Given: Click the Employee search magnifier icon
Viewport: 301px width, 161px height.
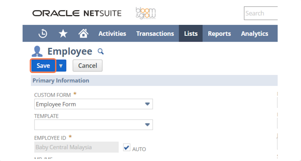Looking at the screenshot, I should pyautogui.click(x=100, y=51).
